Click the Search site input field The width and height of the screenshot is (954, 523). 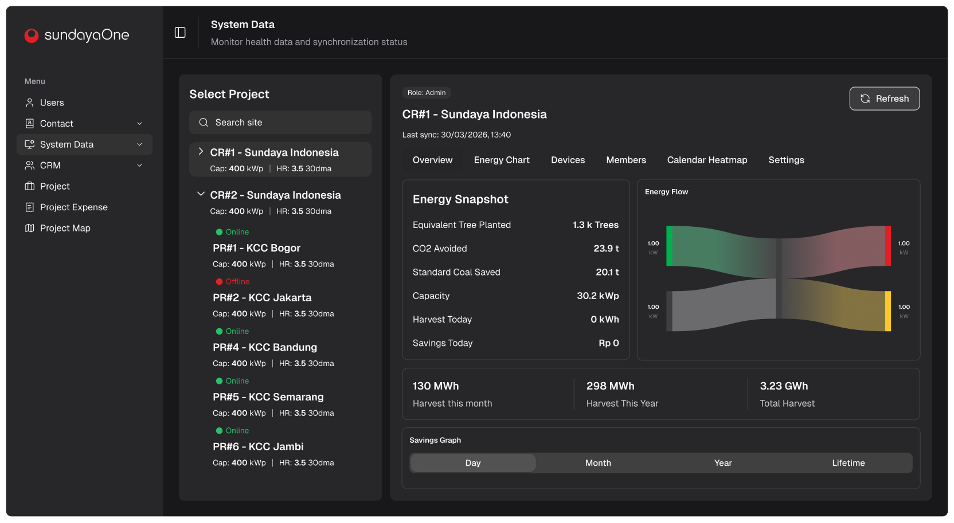click(x=280, y=123)
